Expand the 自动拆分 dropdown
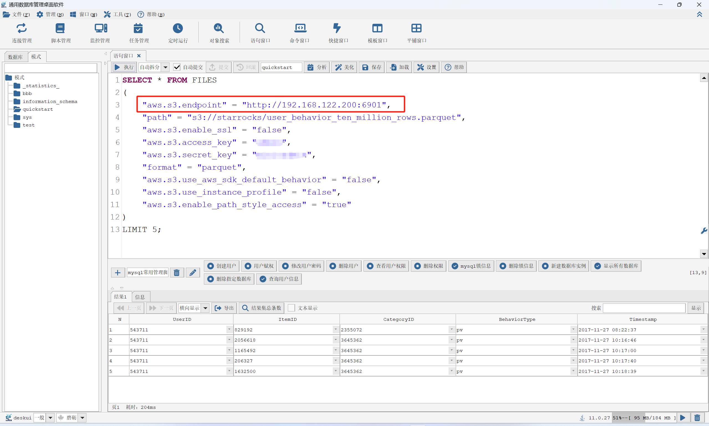 point(165,67)
